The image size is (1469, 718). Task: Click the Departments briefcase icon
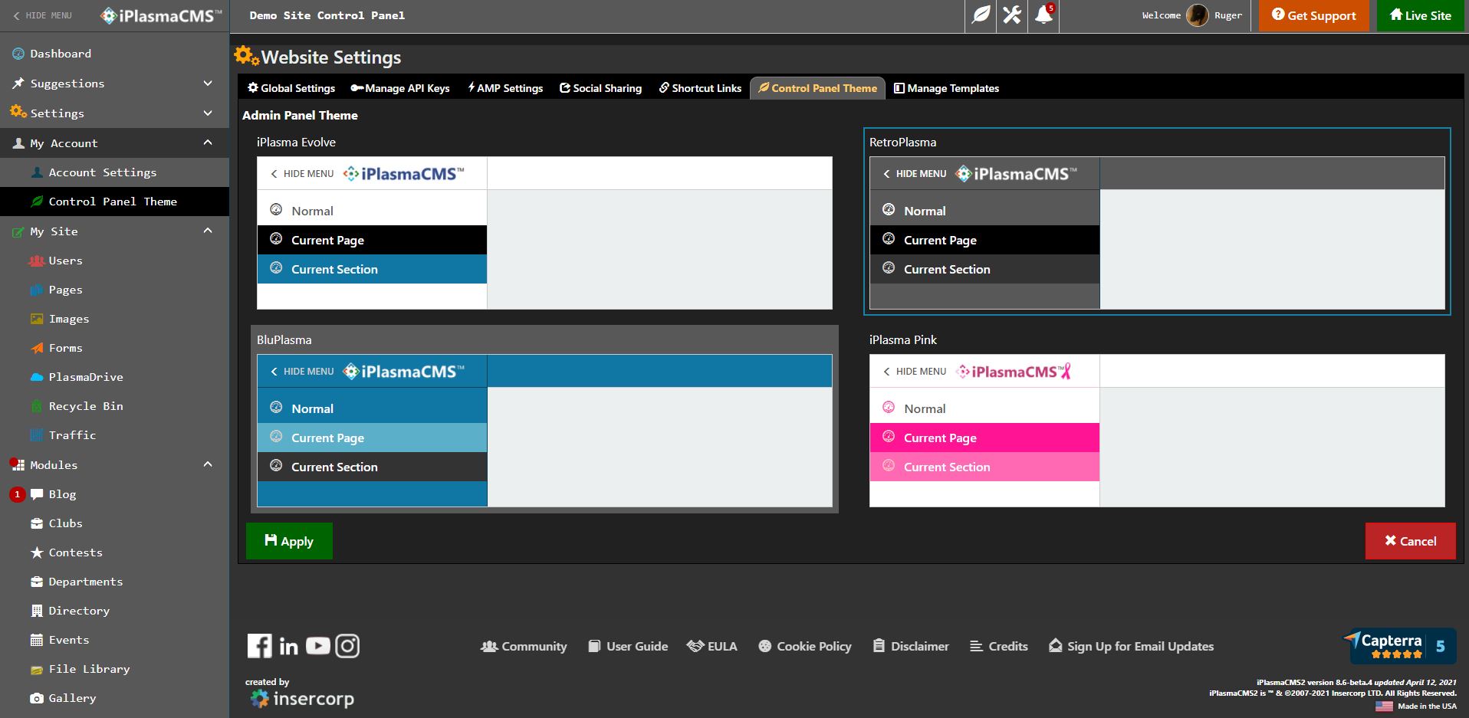(x=36, y=582)
